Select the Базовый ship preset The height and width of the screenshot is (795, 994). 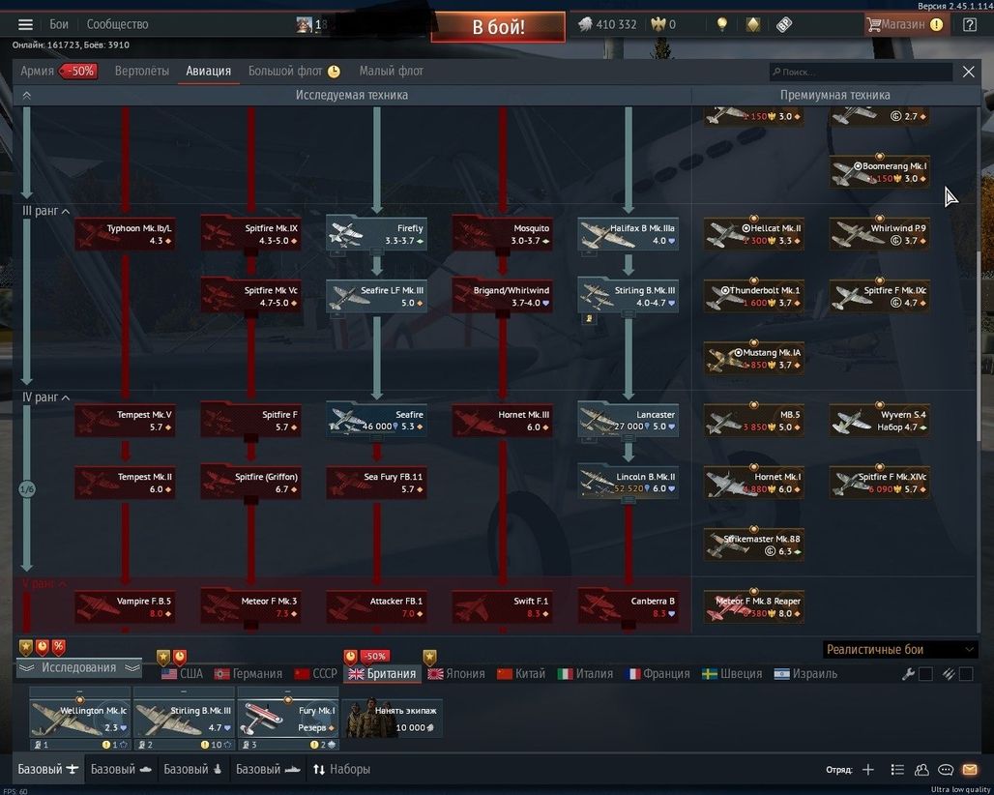click(x=268, y=769)
